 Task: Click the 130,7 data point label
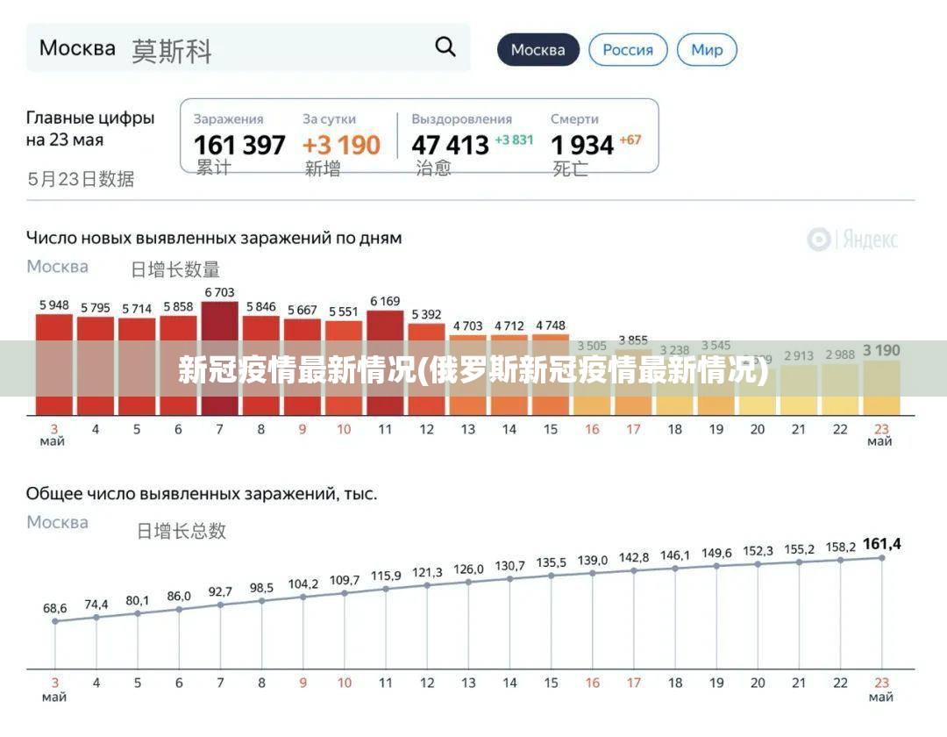point(509,566)
